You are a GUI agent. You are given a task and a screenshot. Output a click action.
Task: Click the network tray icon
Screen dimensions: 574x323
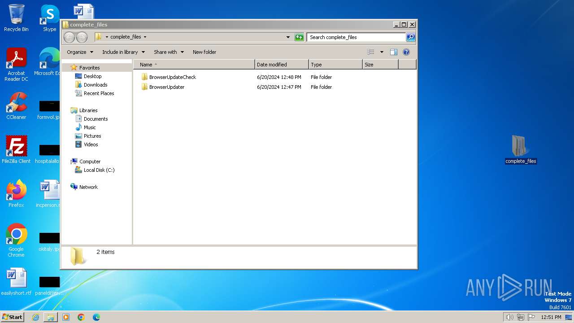click(x=521, y=317)
